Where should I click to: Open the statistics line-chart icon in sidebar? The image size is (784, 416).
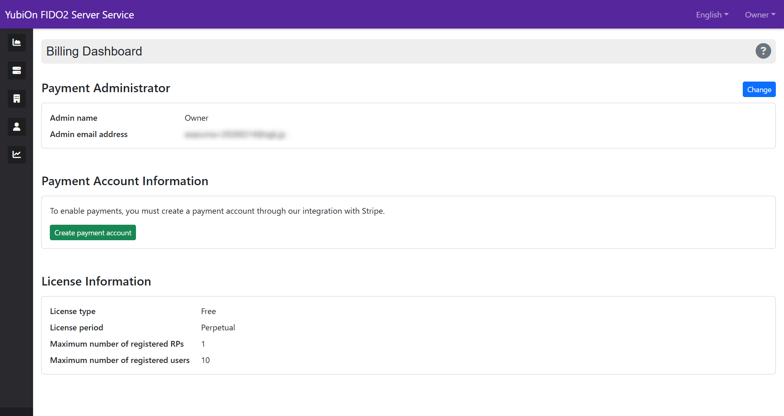(x=16, y=155)
